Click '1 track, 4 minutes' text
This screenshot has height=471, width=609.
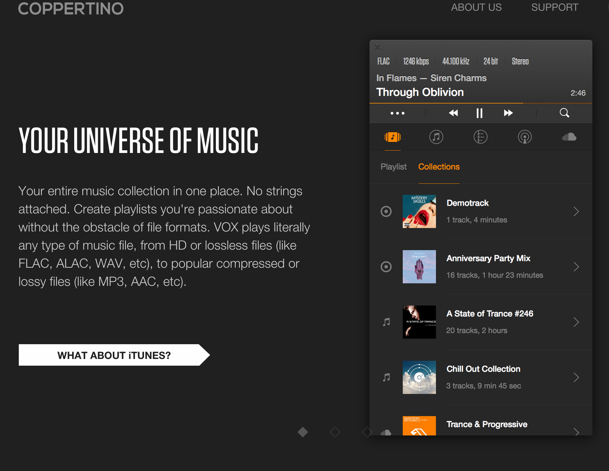477,220
